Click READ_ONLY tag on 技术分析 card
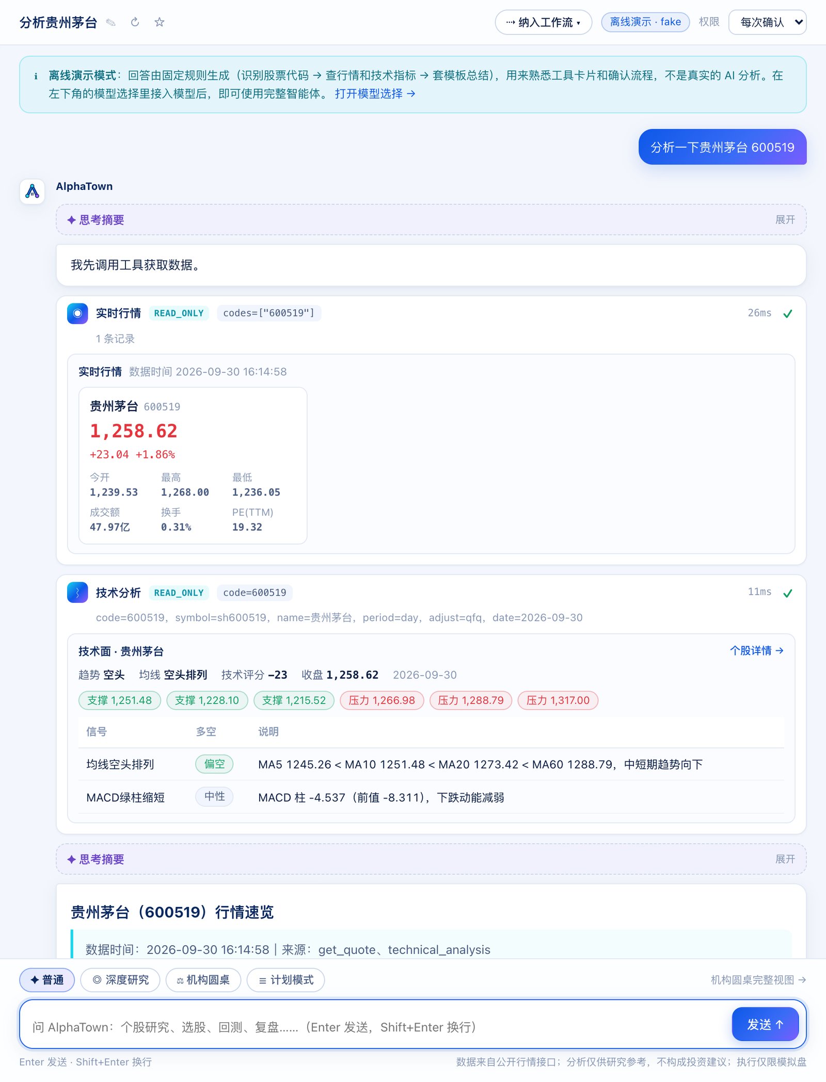826x1082 pixels. 179,593
